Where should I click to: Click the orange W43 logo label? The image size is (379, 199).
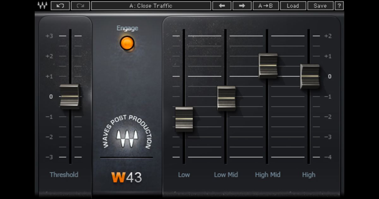coord(126,178)
